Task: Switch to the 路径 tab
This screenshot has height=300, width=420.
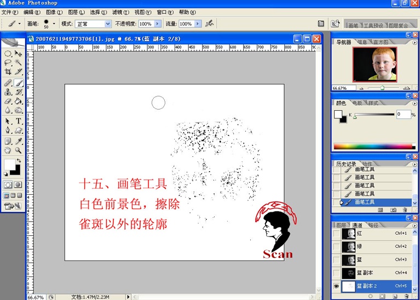Action: (373, 225)
